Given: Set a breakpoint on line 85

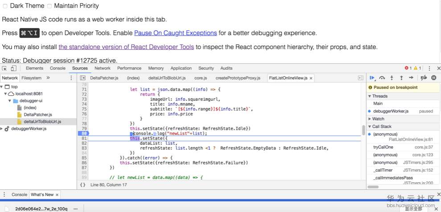Looking at the screenshot, I should tap(83, 158).
